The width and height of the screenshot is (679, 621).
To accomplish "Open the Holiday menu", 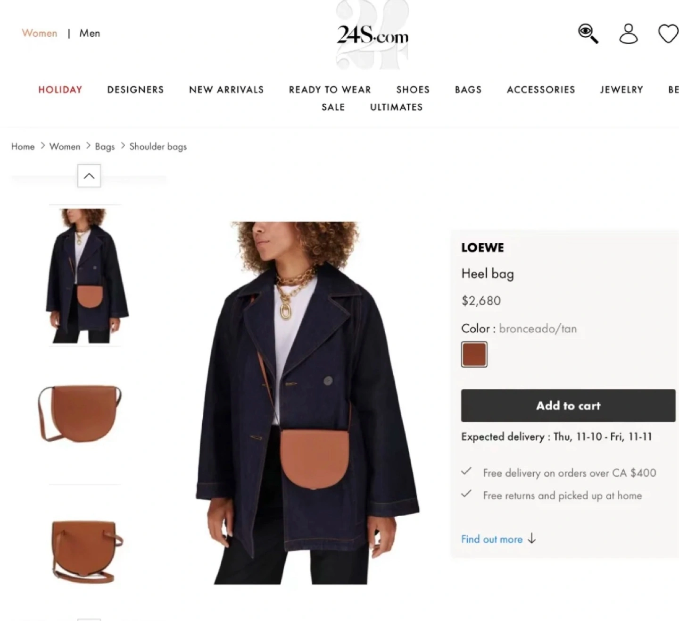I will coord(60,89).
